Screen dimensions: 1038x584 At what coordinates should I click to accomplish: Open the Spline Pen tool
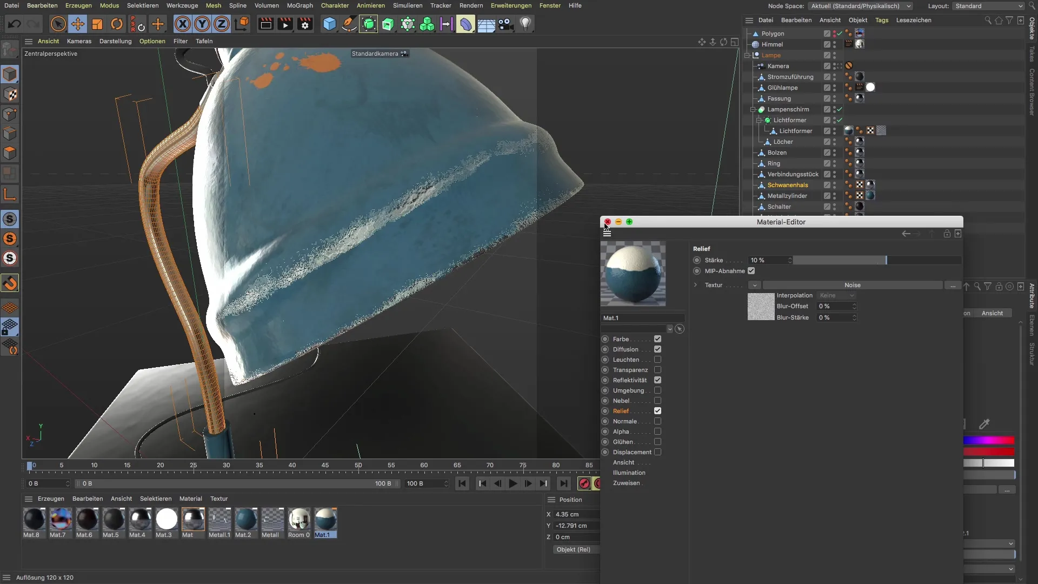349,24
